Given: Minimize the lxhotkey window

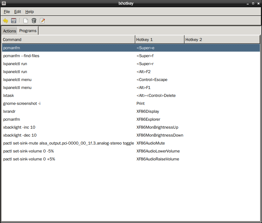Looking at the screenshot, I should click(248, 3).
